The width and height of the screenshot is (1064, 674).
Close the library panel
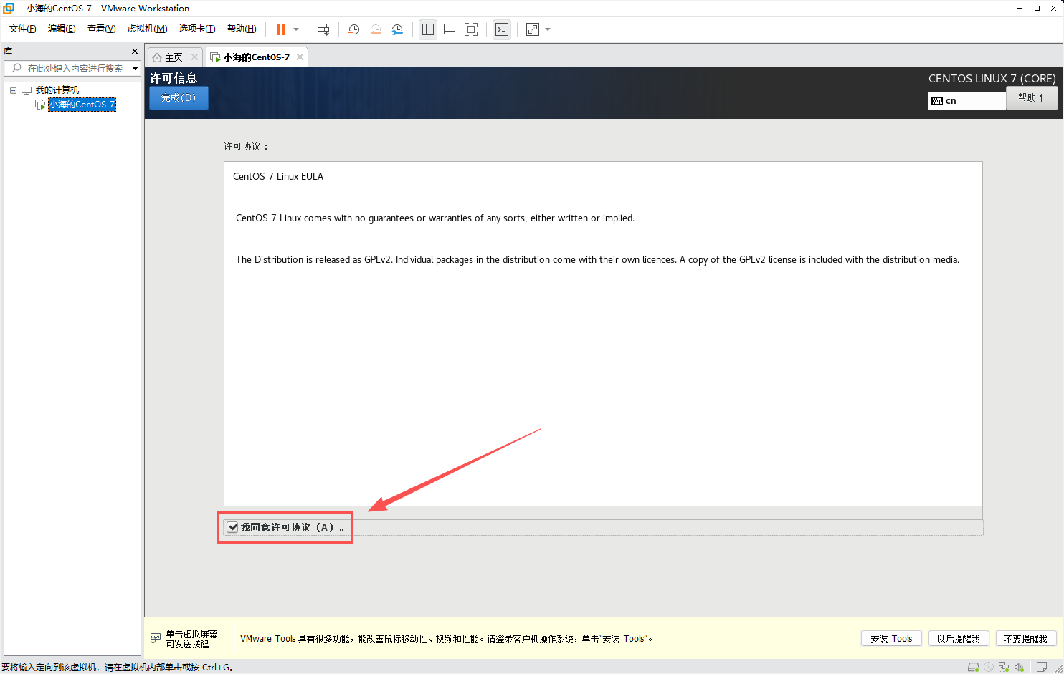click(135, 52)
